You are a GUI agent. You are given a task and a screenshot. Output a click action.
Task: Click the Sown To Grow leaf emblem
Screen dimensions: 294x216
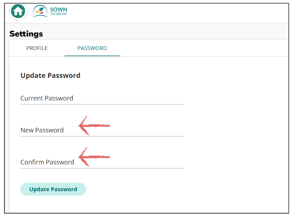point(40,11)
